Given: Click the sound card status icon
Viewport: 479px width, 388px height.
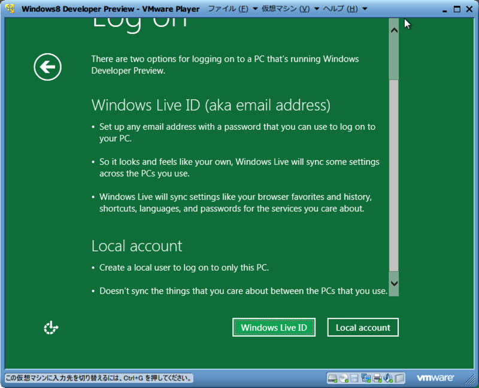Looking at the screenshot, I should tap(388, 378).
